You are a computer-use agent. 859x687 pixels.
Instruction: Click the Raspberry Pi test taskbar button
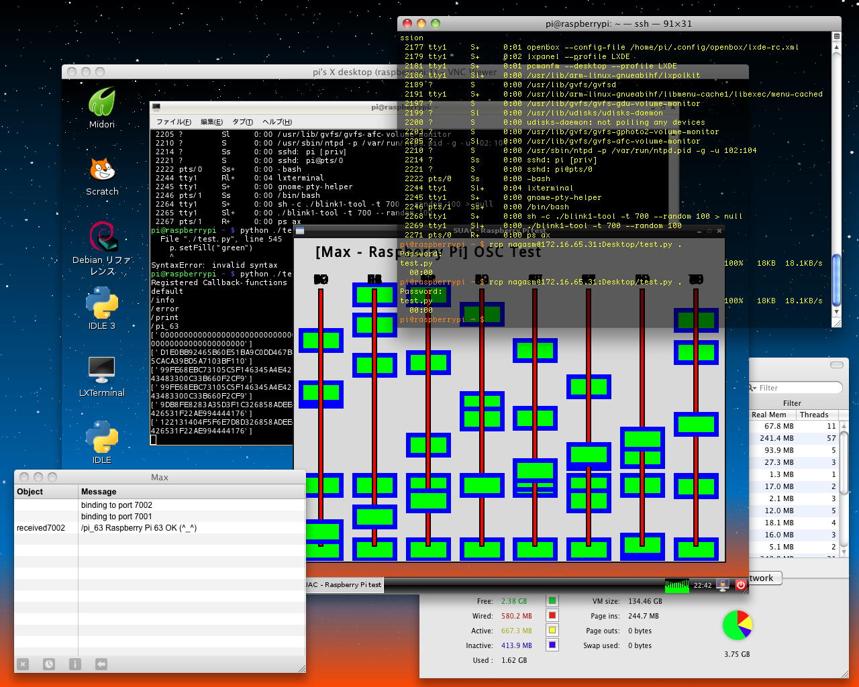[344, 585]
